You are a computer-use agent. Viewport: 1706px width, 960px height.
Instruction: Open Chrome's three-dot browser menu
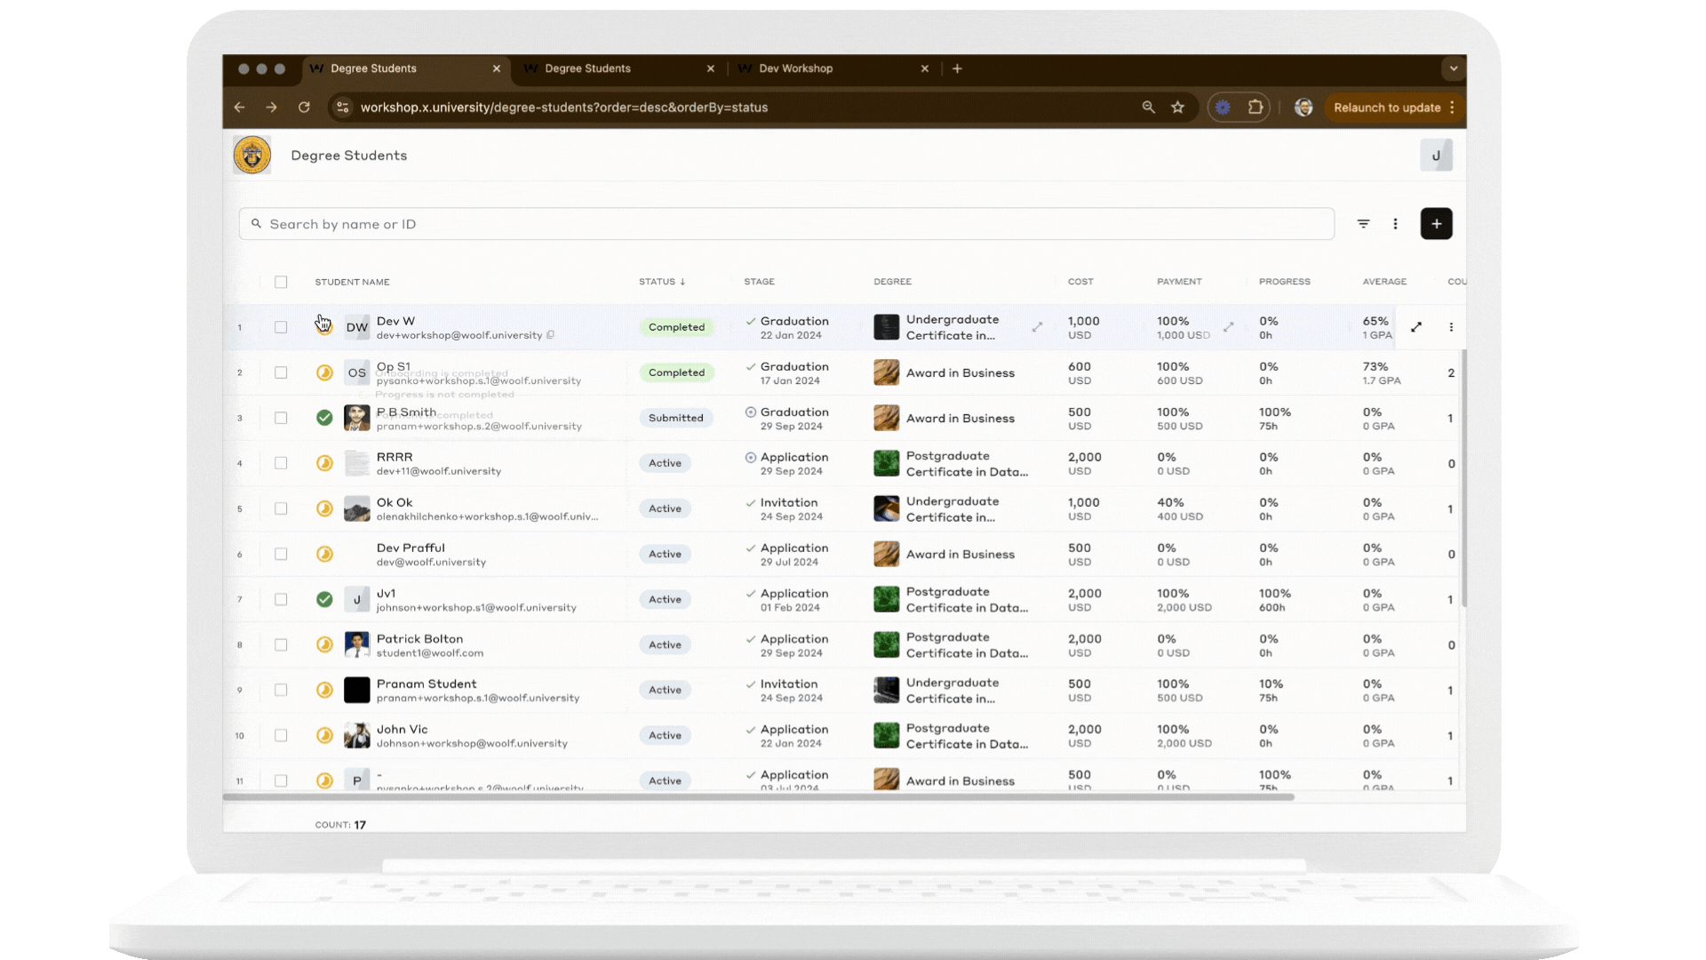pyautogui.click(x=1454, y=107)
